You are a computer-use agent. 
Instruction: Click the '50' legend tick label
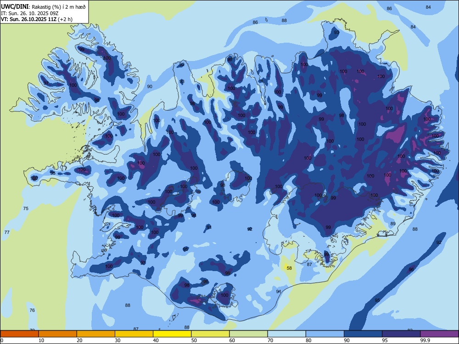[194, 340]
